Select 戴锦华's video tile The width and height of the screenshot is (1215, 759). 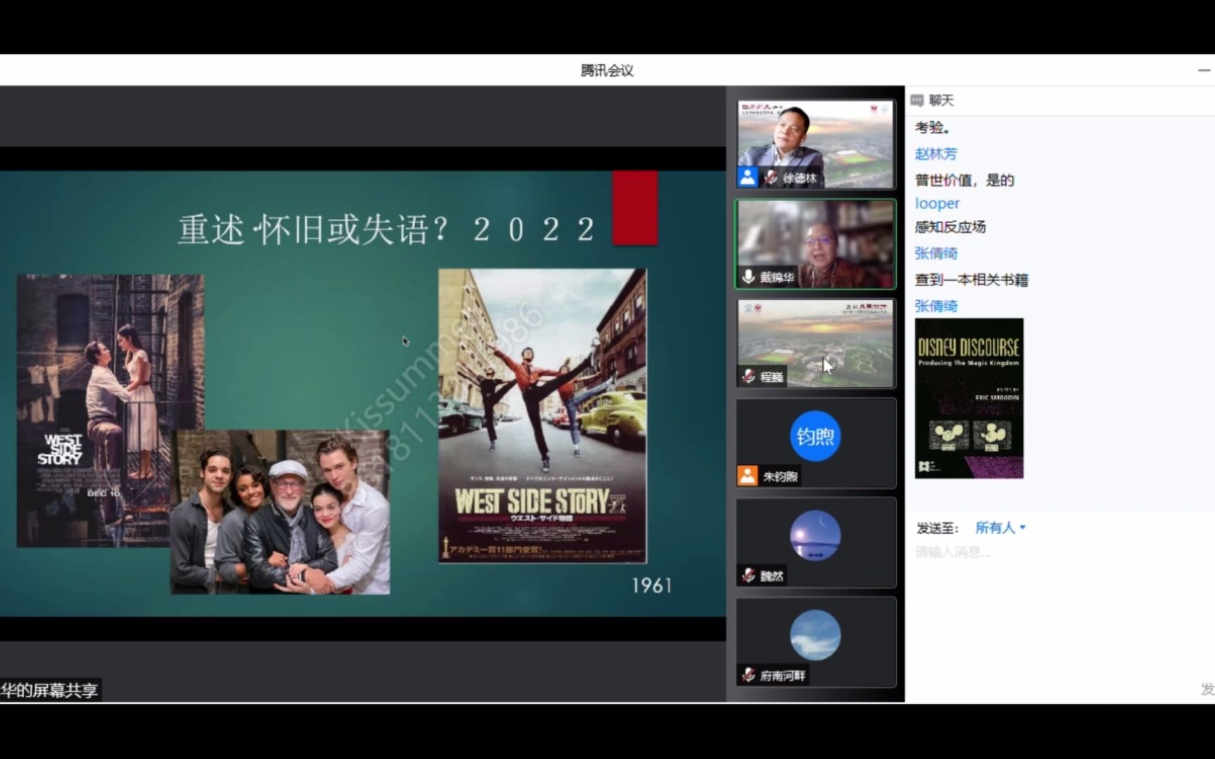(816, 244)
